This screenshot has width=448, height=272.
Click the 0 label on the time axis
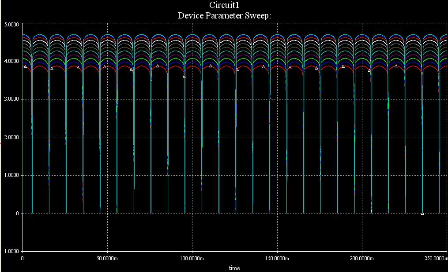(23, 258)
